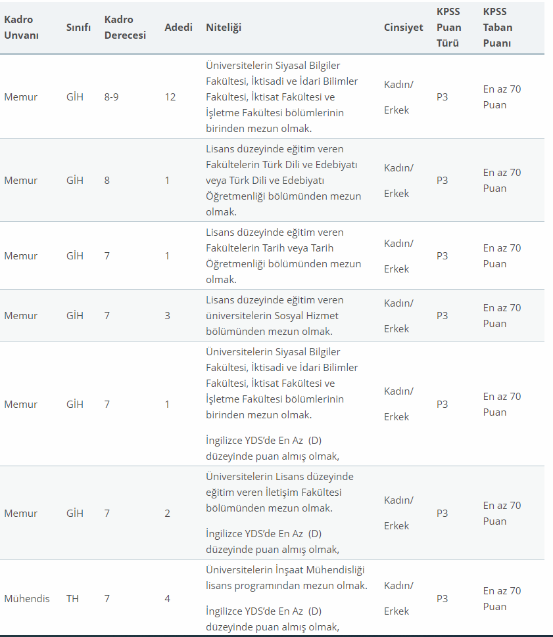Click the Niteliği column header
Viewport: 553px width, 637px height.
224,27
